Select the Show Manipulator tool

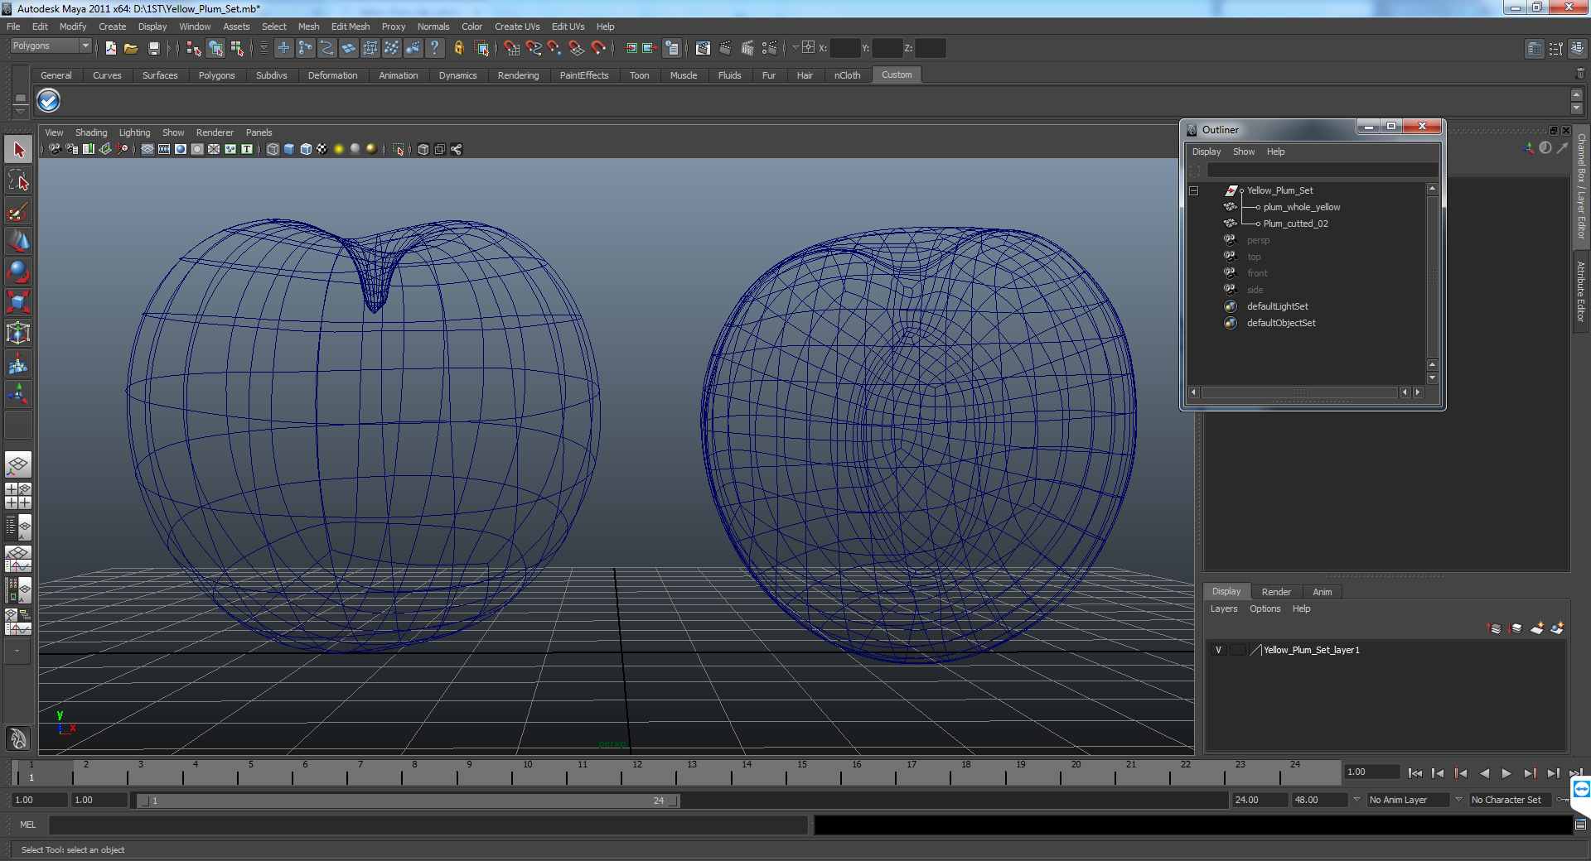pos(18,395)
